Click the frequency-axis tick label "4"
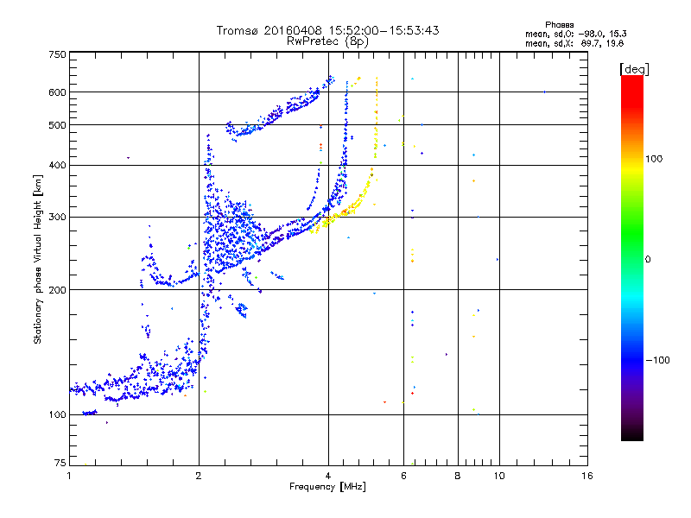This screenshot has width=691, height=518. [x=328, y=476]
